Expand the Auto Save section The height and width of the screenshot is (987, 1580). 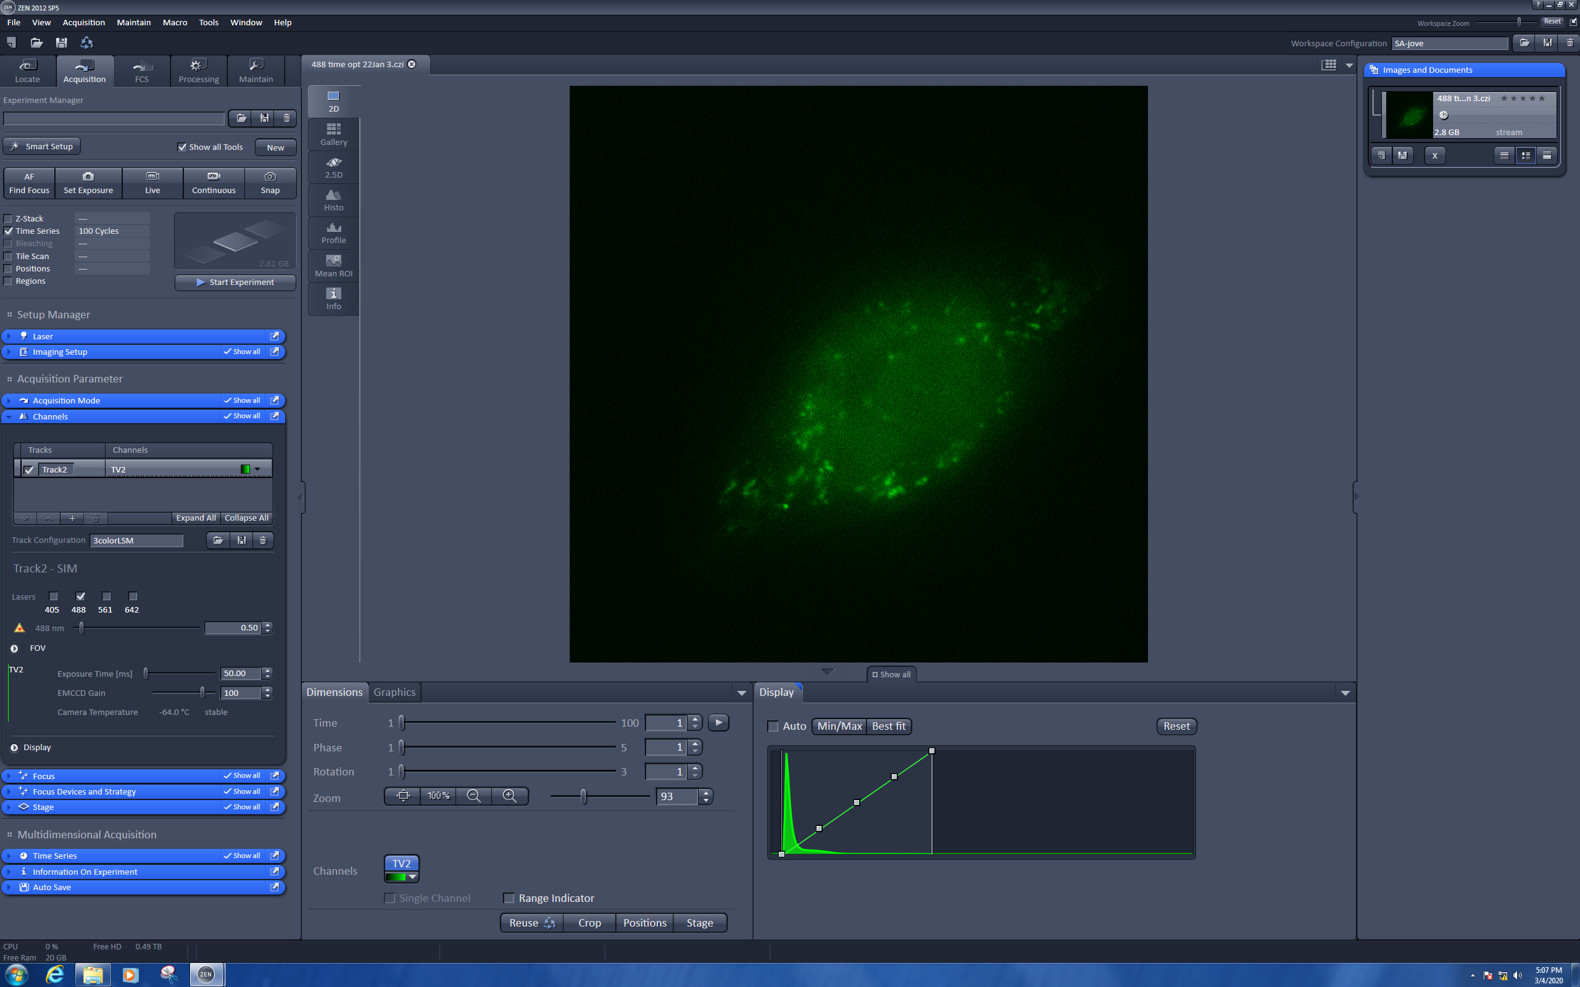[52, 887]
